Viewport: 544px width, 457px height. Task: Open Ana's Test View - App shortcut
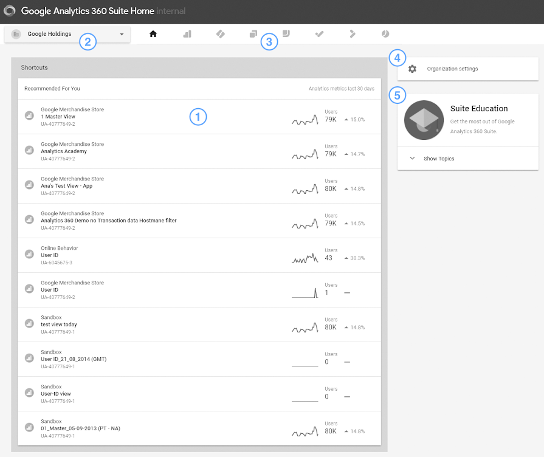click(x=199, y=186)
